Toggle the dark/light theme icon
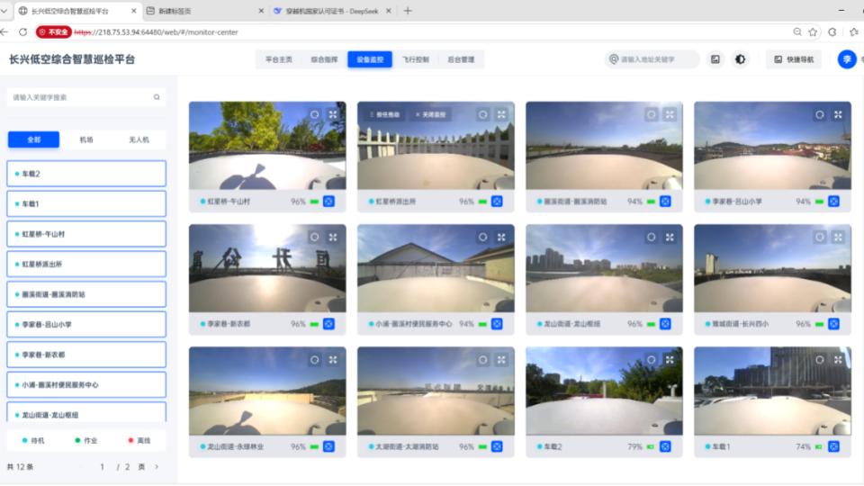 click(x=740, y=59)
